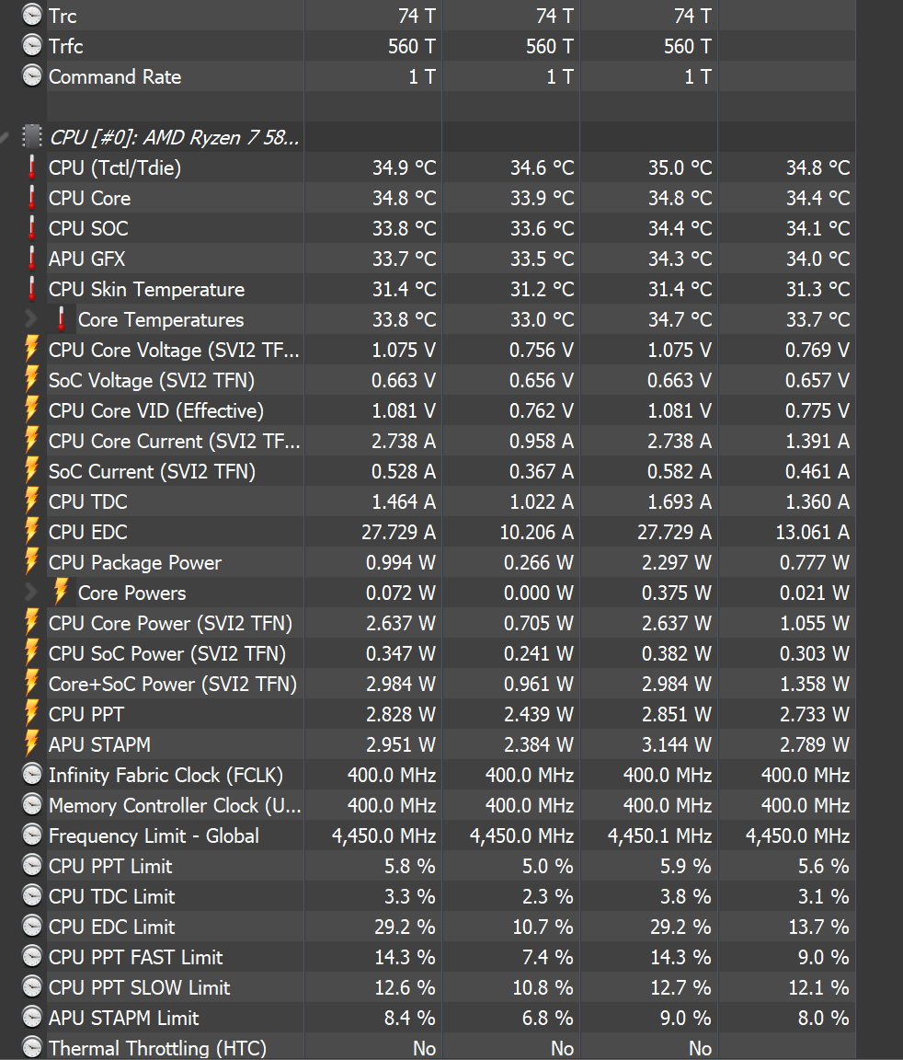Click lightning icon next to CPU Core Voltage

point(31,349)
